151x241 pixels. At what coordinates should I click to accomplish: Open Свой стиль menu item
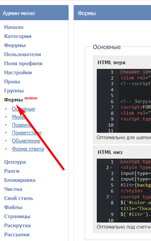(18, 198)
